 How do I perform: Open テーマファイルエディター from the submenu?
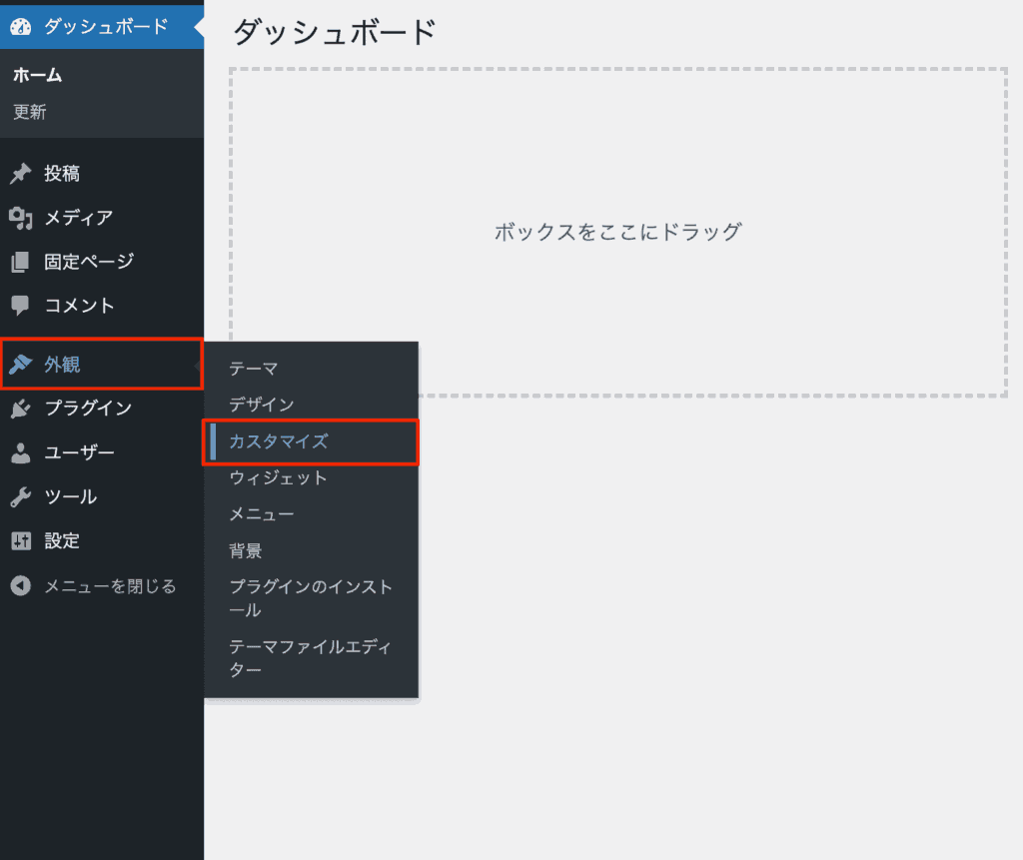pos(310,658)
